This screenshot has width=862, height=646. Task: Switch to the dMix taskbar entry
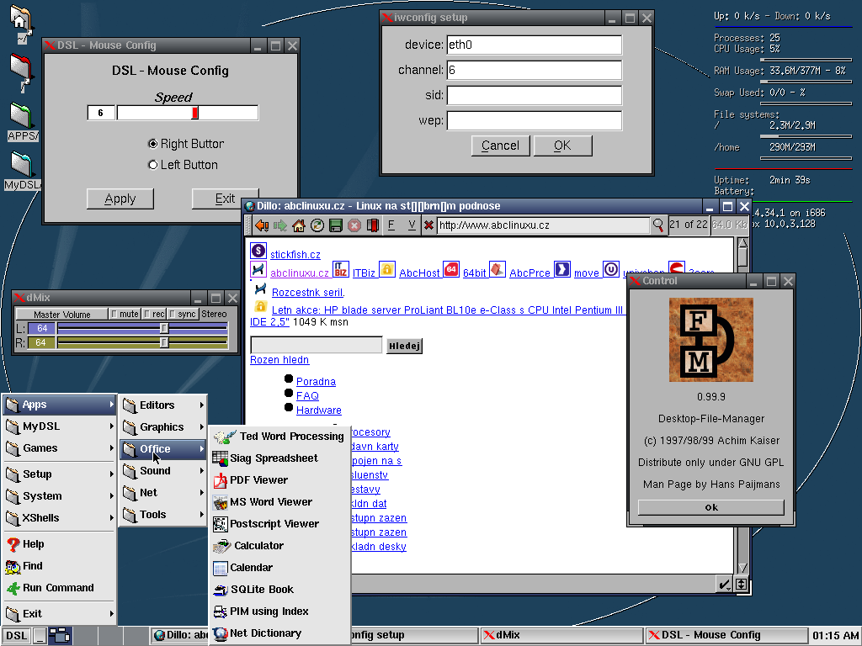point(561,636)
